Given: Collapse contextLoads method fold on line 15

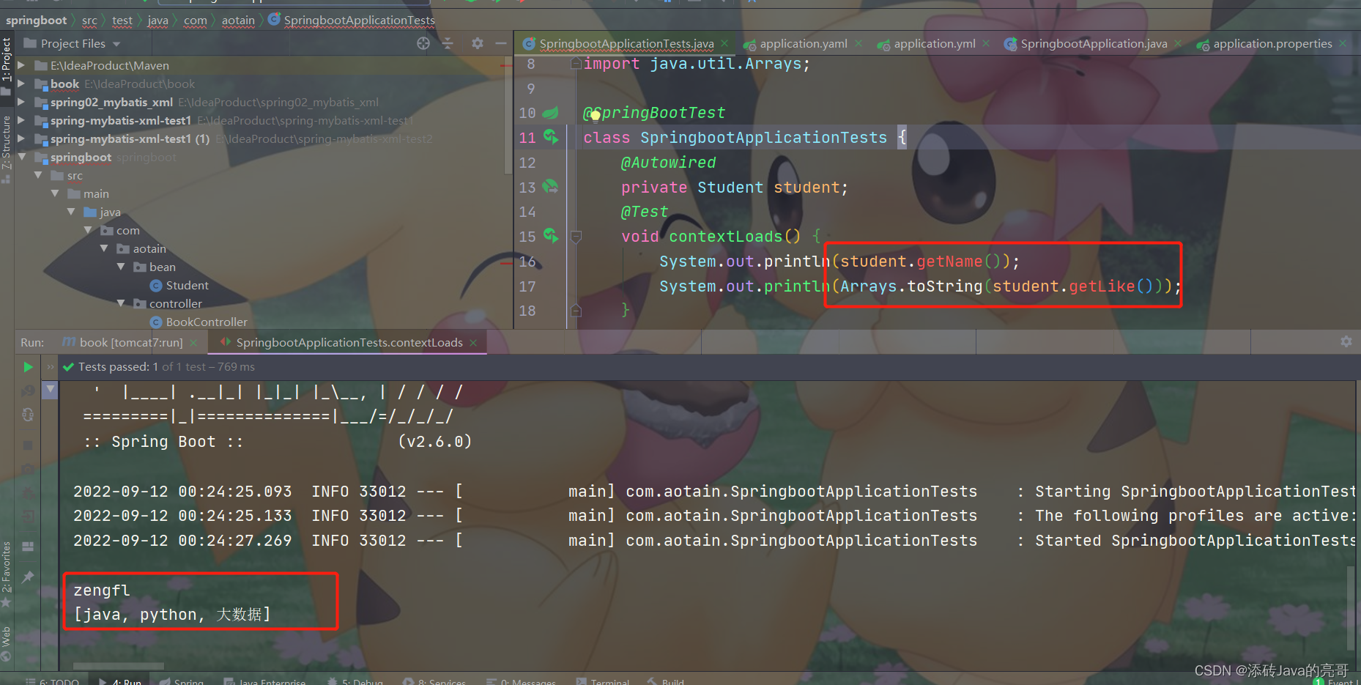Looking at the screenshot, I should (x=576, y=237).
